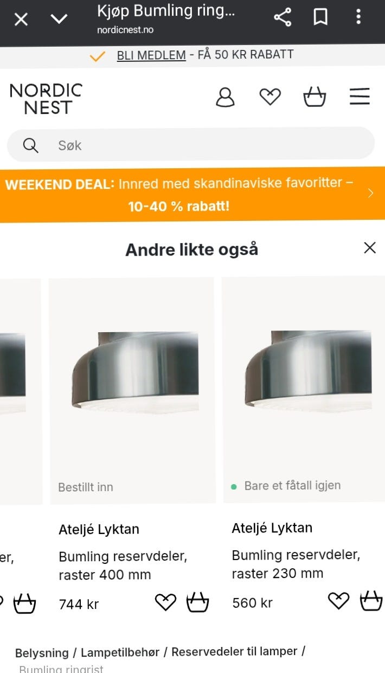385x673 pixels.
Task: Open the hamburger navigation menu
Action: click(359, 97)
